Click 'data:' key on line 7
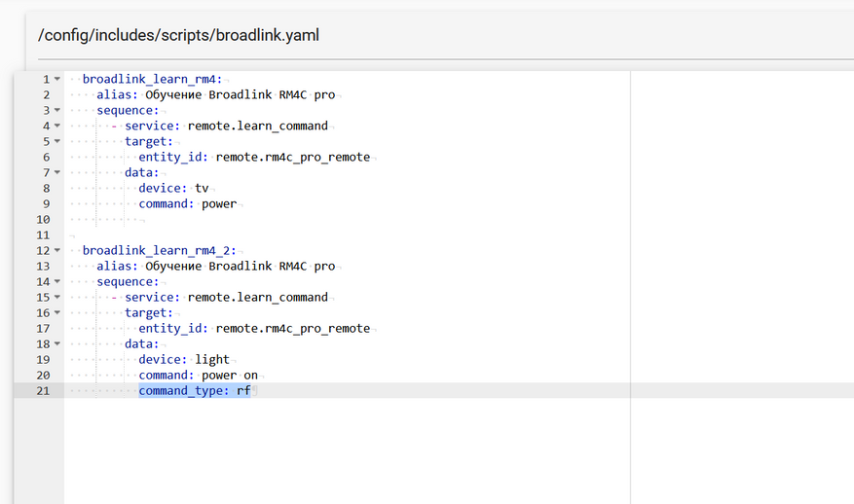 click(x=141, y=172)
